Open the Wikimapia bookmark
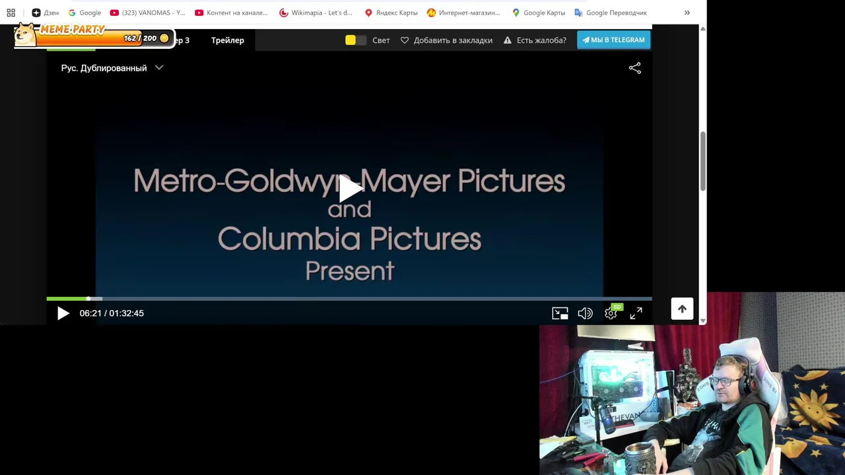 [316, 13]
